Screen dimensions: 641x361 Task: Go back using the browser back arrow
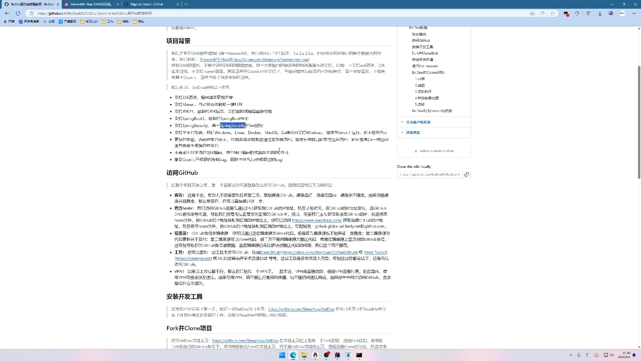pos(7,13)
